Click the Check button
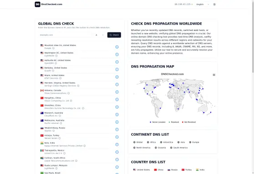 click(x=114, y=35)
